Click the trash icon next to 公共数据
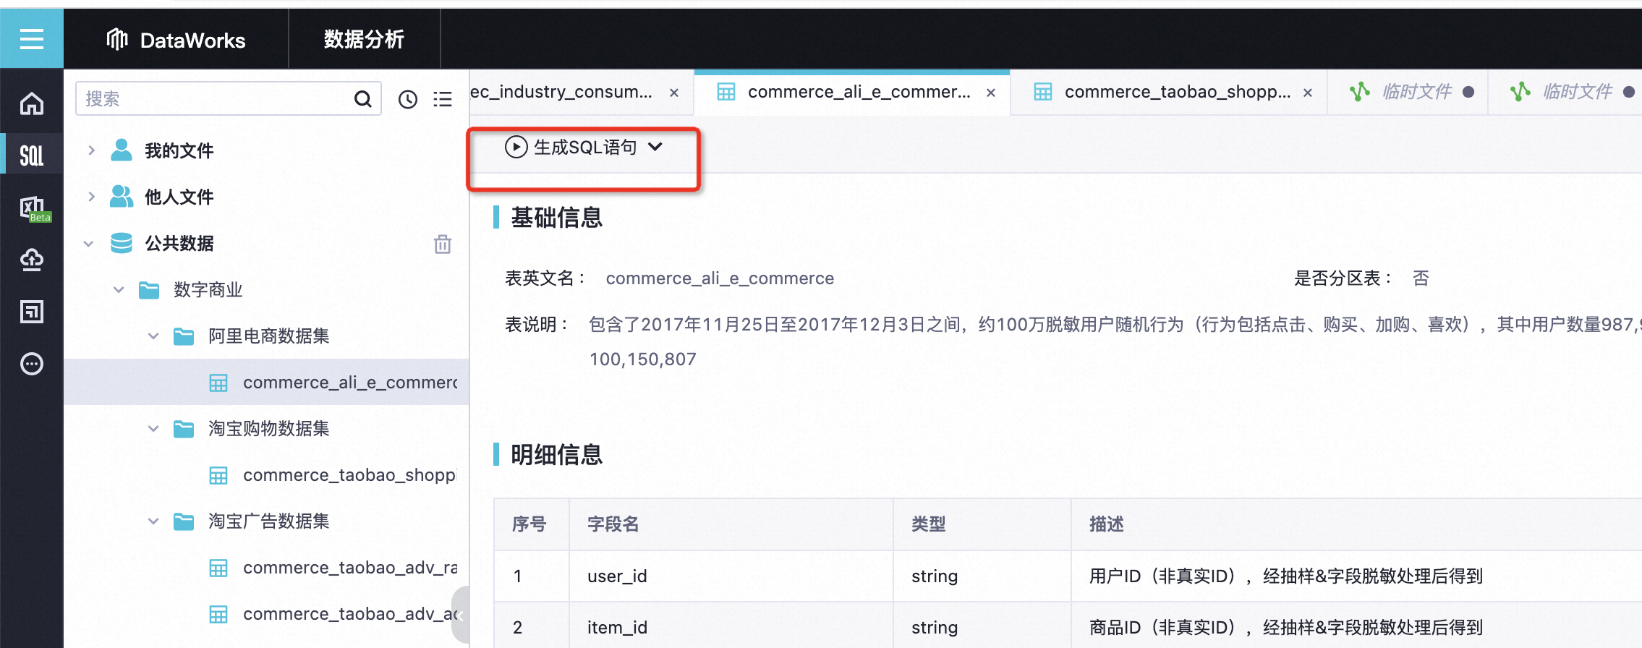 [443, 244]
